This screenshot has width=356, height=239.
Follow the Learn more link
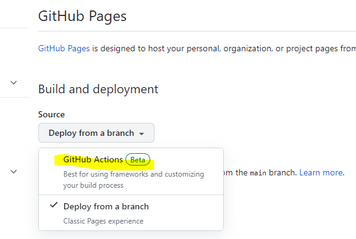[321, 172]
